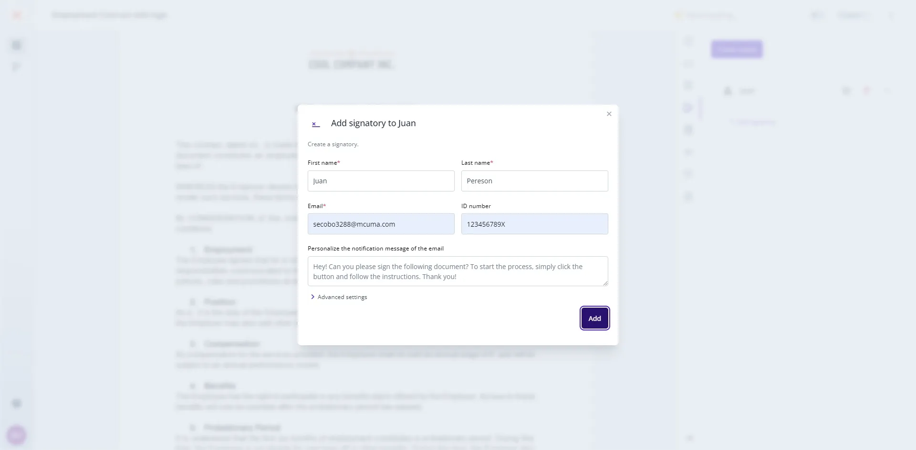Click into the Last name input field

(534, 181)
